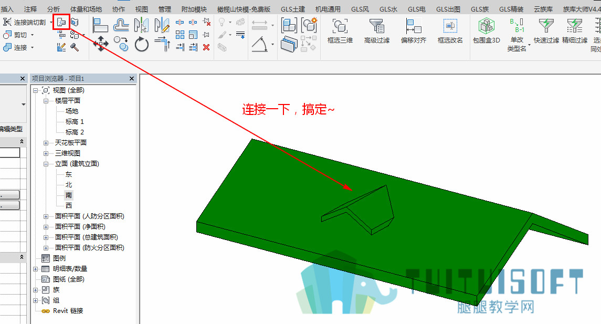601x324 pixels.
Task: Click the Split Element icon
Action: [180, 23]
